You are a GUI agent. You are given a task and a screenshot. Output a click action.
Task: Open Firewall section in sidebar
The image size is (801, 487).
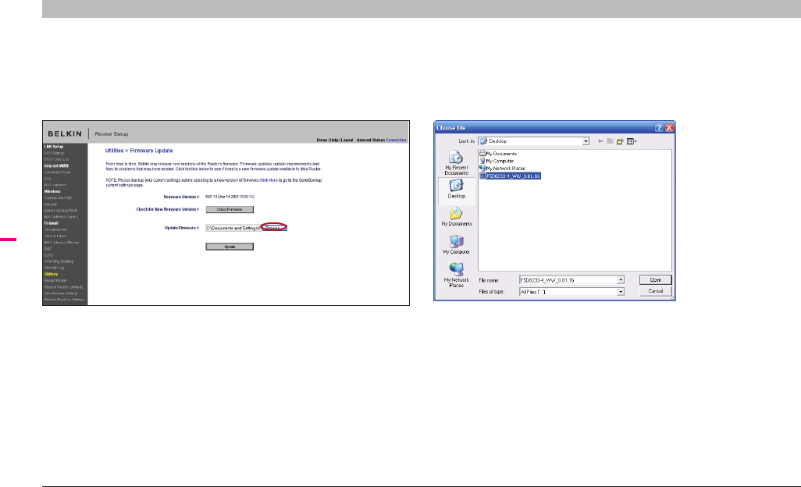[51, 223]
